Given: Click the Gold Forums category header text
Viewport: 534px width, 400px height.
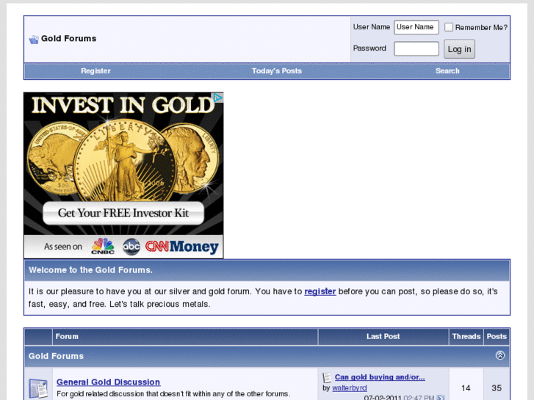Looking at the screenshot, I should pos(56,356).
